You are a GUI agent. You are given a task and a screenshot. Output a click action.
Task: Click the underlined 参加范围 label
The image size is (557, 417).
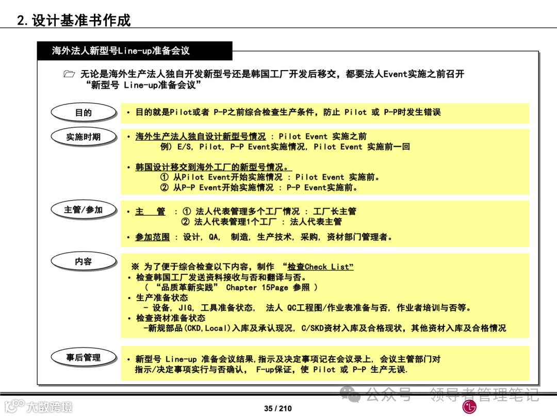point(152,237)
